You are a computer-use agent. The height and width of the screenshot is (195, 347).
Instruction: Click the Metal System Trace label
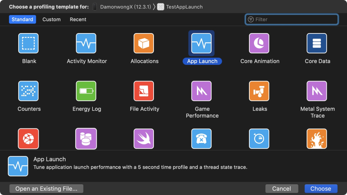pos(317,112)
